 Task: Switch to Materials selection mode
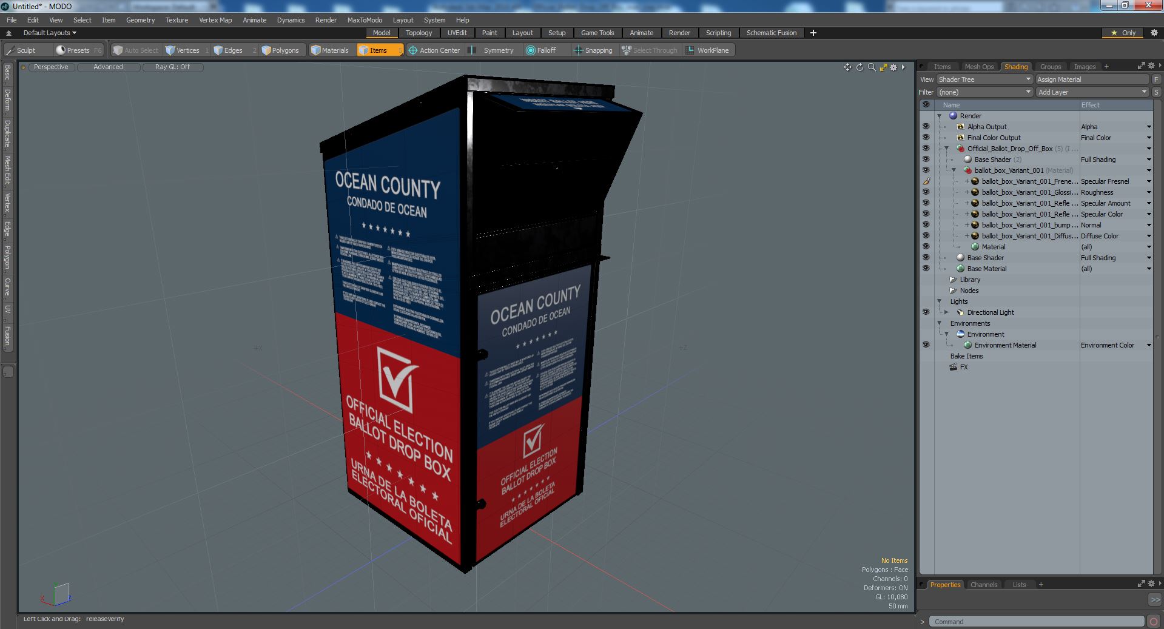pyautogui.click(x=330, y=50)
